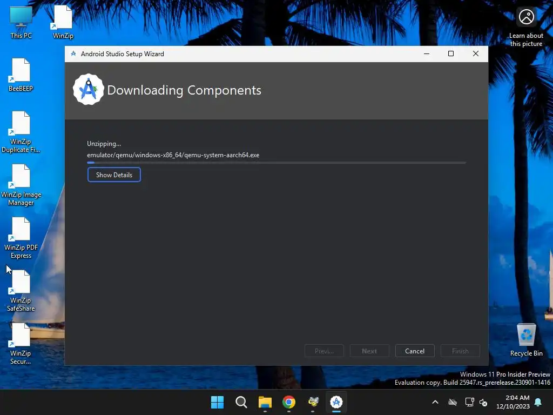This screenshot has height=415, width=553.
Task: Click the muted volume tray icon
Action: [483, 402]
